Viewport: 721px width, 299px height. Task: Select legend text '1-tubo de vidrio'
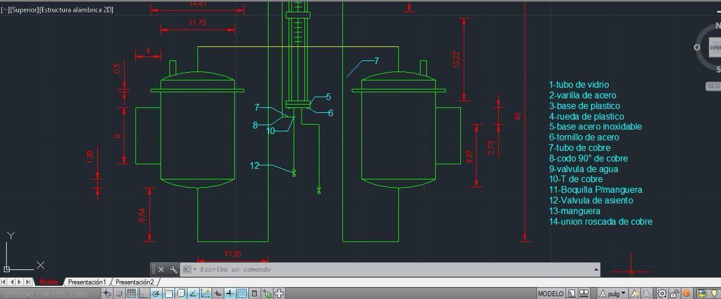[x=579, y=85]
